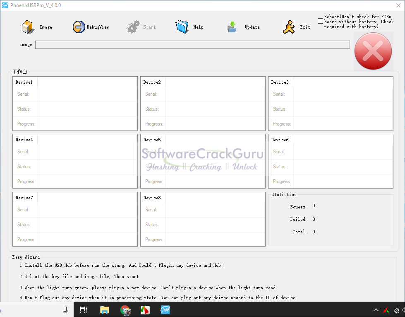Screen dimensions: 405x317
Task: Click the large red X status indicator
Action: point(373,51)
